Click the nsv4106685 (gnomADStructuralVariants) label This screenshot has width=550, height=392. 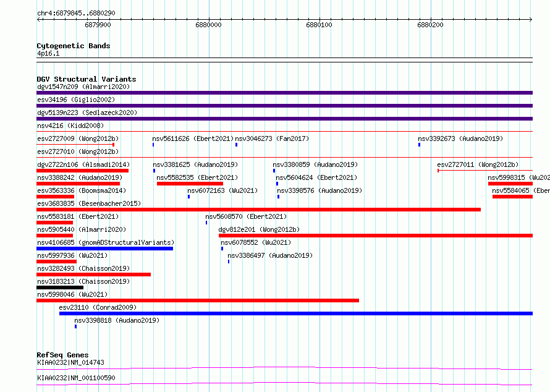tap(106, 242)
